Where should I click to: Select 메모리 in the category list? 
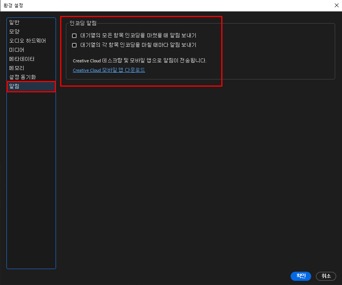click(x=16, y=68)
